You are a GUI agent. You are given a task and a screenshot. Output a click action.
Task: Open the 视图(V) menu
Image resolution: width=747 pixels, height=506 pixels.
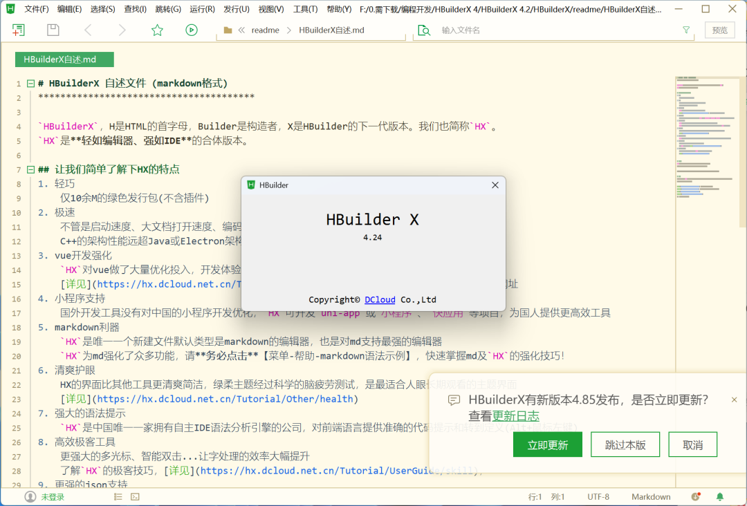point(271,9)
